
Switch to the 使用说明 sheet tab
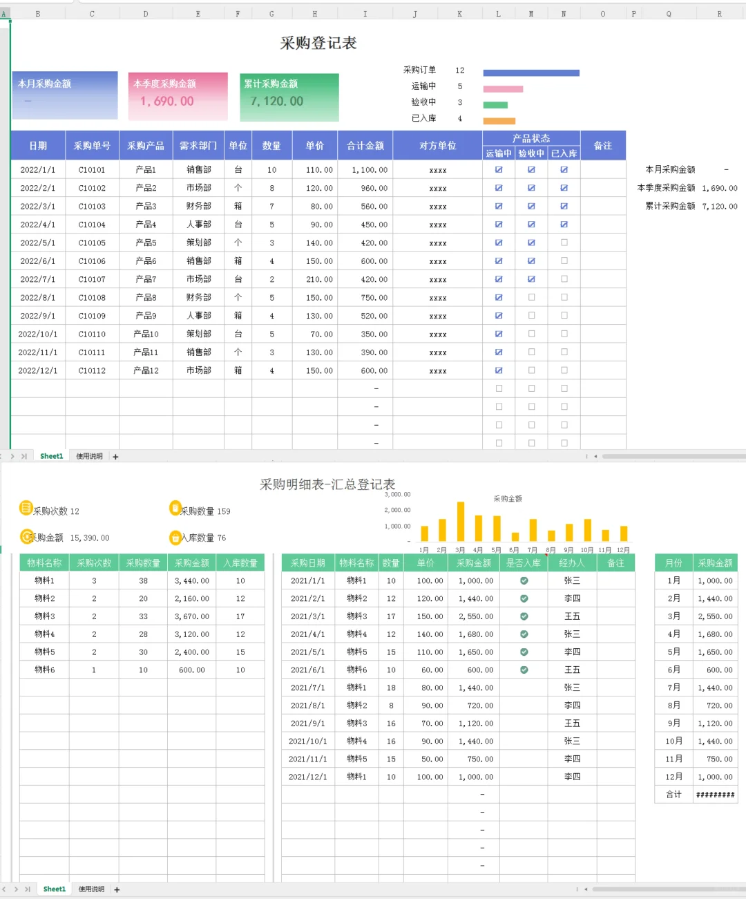[89, 456]
